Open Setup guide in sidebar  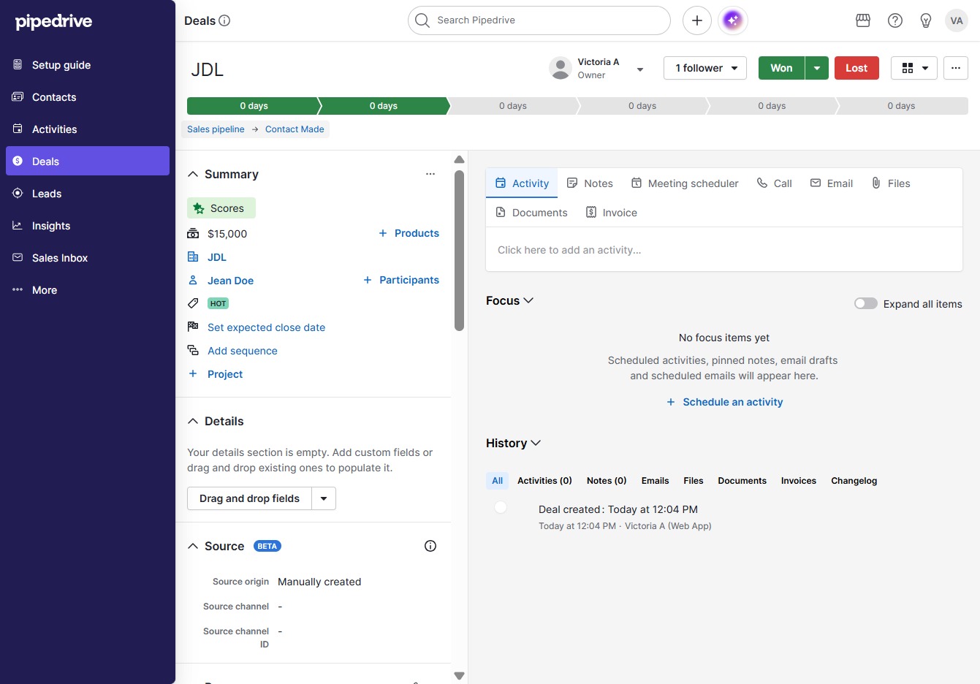(x=88, y=65)
